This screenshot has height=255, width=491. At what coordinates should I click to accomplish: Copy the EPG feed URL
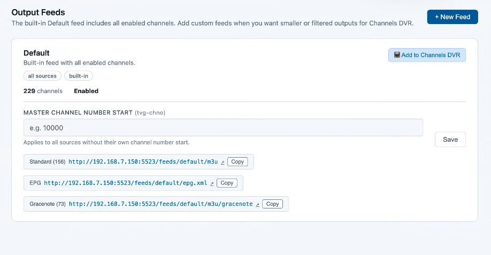227,183
